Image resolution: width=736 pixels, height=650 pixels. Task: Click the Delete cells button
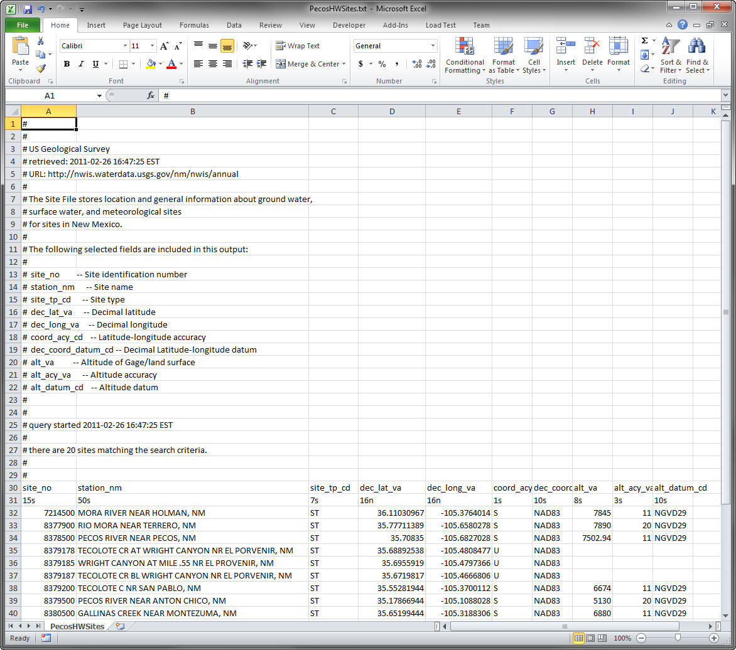pos(592,55)
